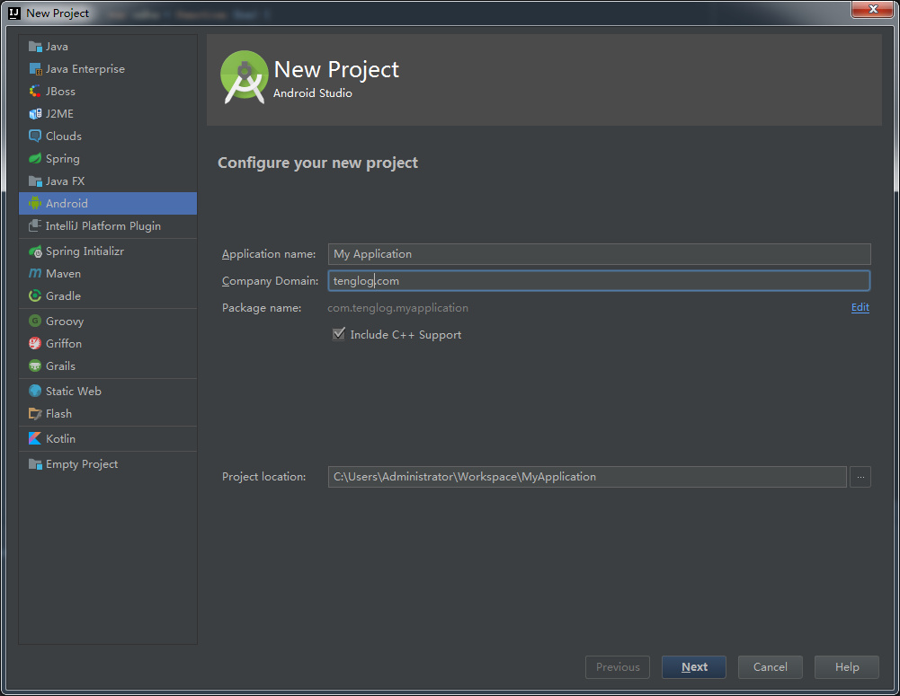Select the Kotlin K icon
The image size is (900, 696).
pyautogui.click(x=35, y=438)
